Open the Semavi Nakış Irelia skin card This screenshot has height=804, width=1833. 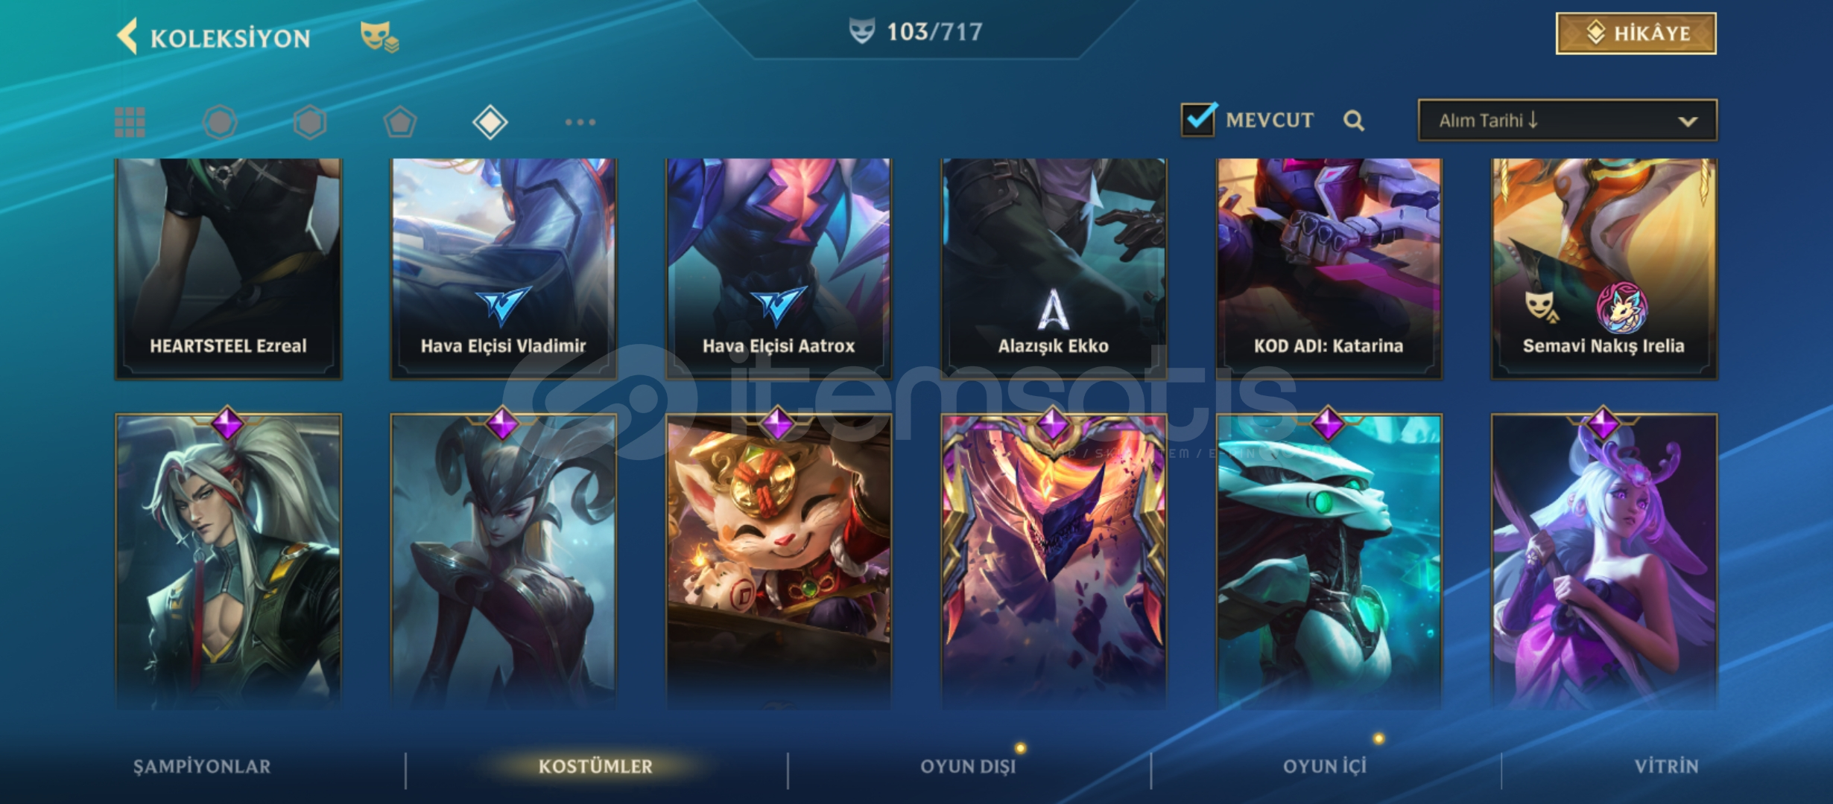coord(1604,269)
